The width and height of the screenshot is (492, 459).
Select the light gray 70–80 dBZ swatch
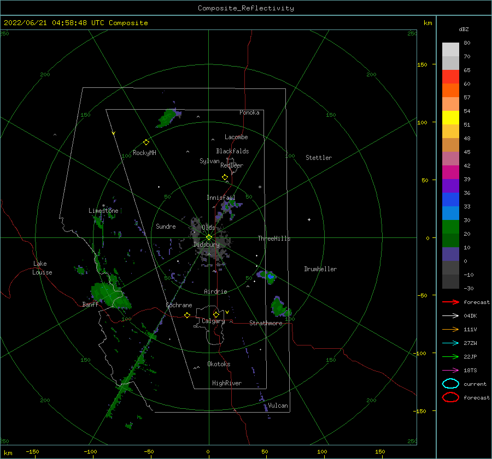[x=450, y=50]
